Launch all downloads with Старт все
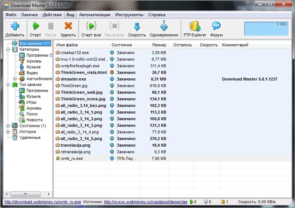The image size is (295, 208). pos(91,26)
